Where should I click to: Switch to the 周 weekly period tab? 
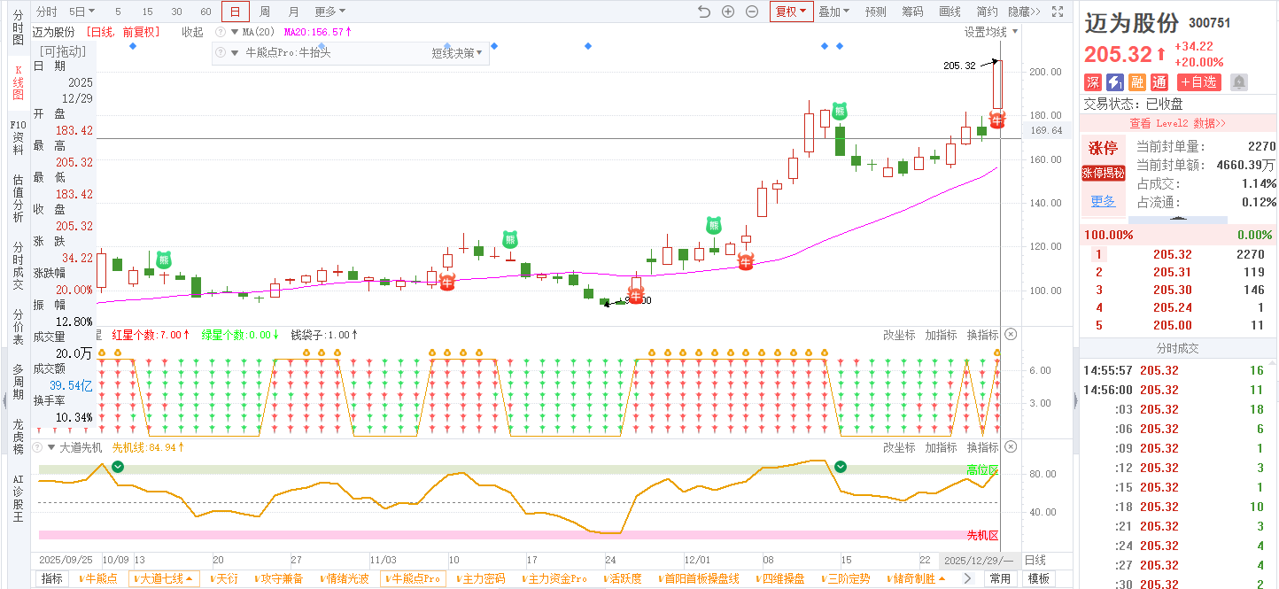coord(265,12)
